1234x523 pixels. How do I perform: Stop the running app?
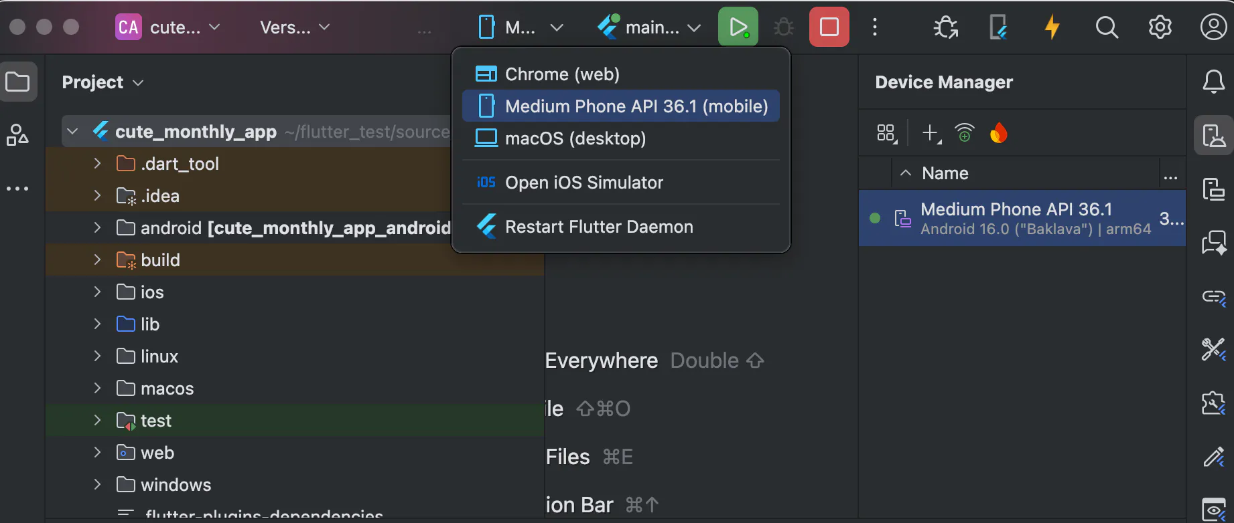[829, 27]
